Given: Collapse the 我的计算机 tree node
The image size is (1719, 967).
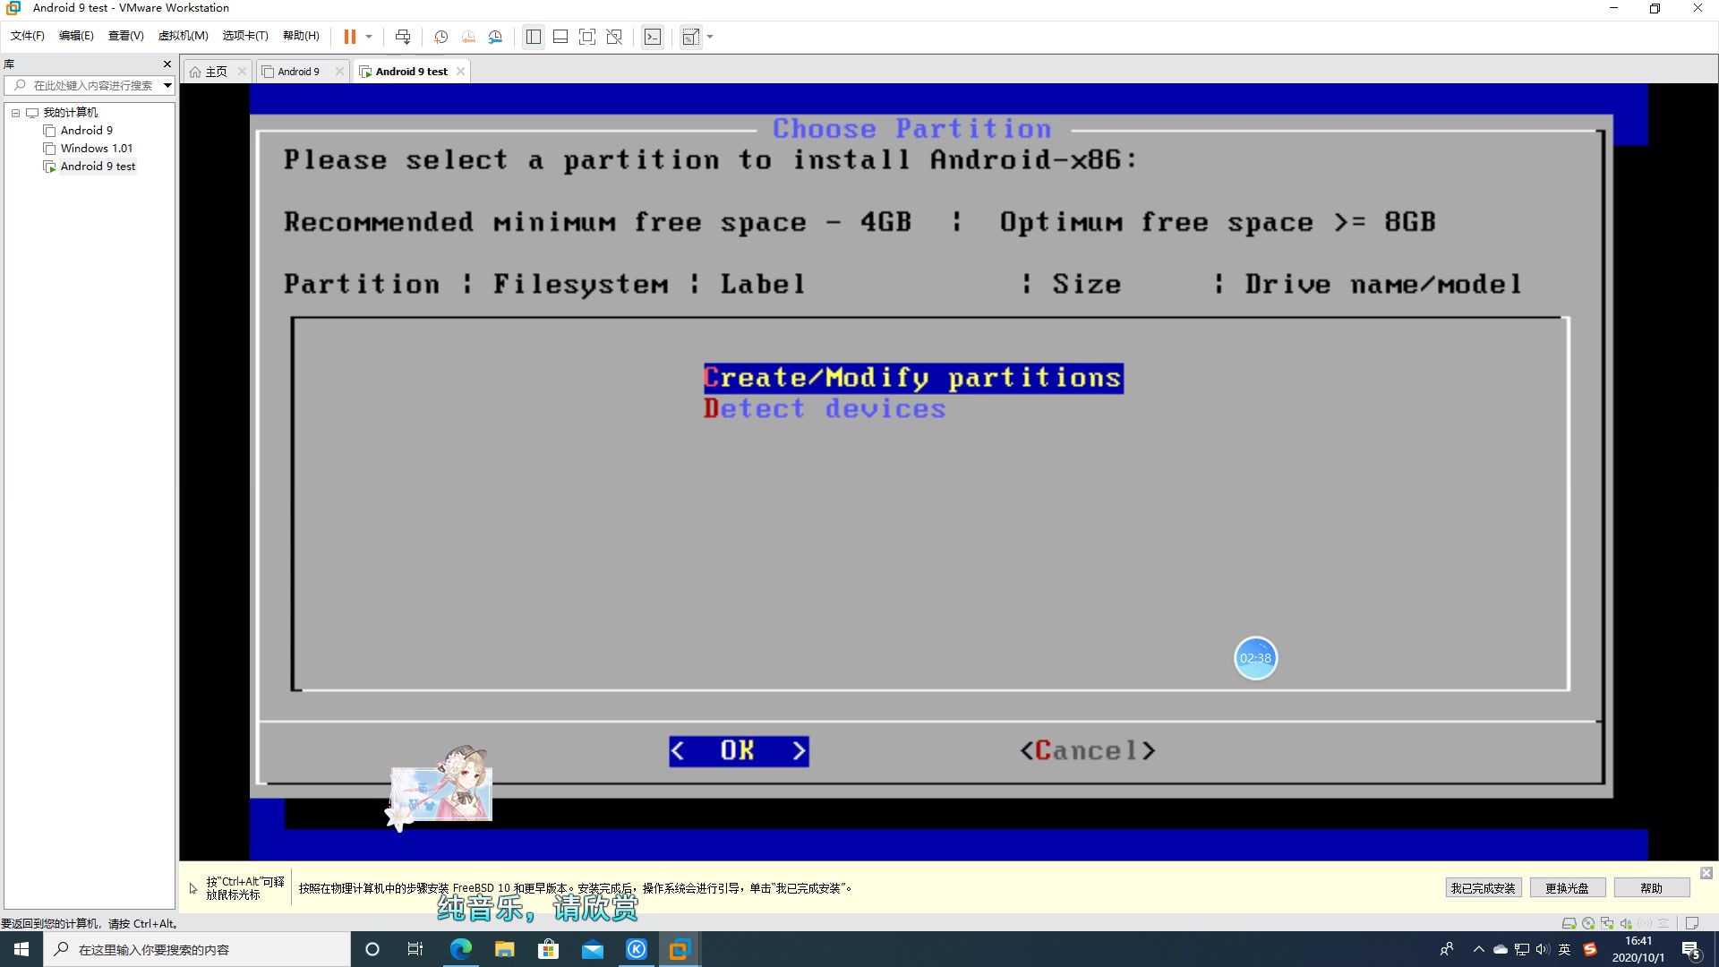Looking at the screenshot, I should pos(15,113).
